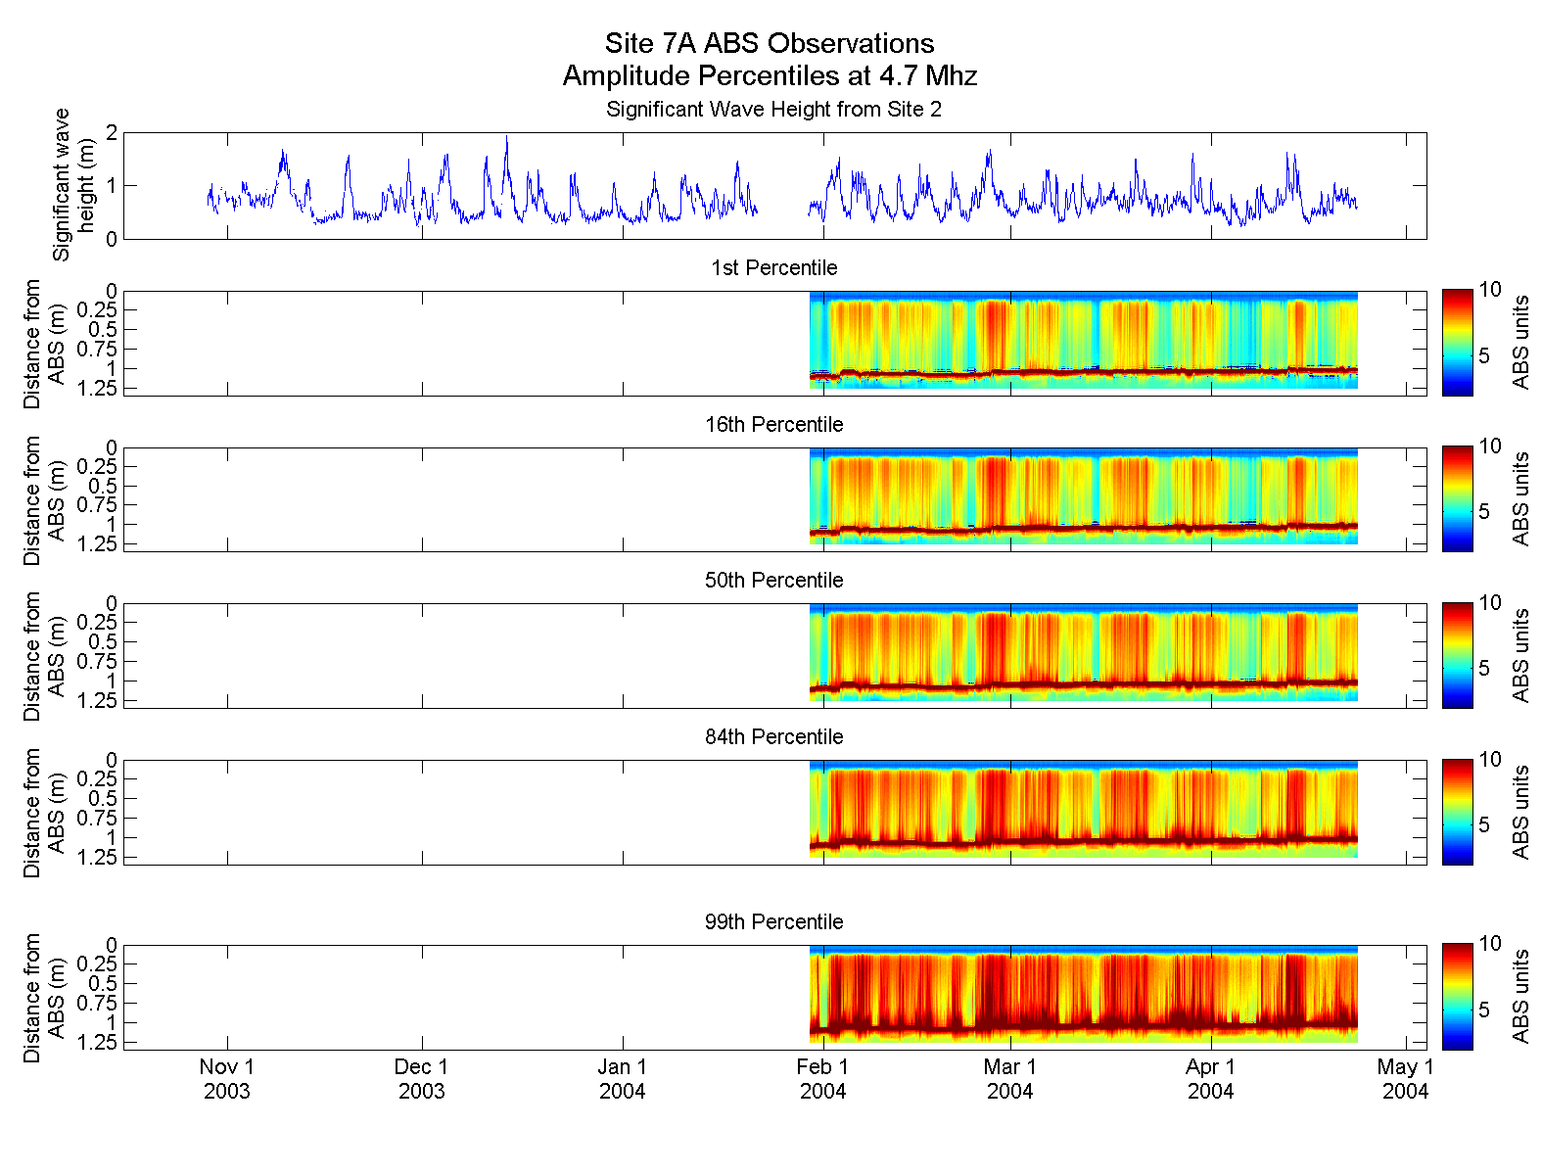Click the 1st Percentile colorbar

pos(1457,343)
